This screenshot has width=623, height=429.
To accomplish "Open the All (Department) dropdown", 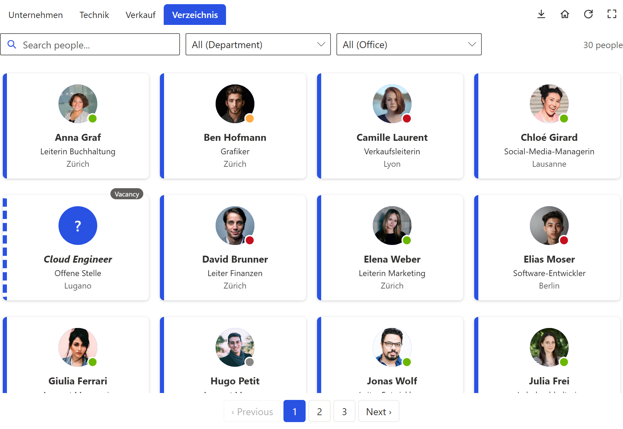I will (258, 44).
